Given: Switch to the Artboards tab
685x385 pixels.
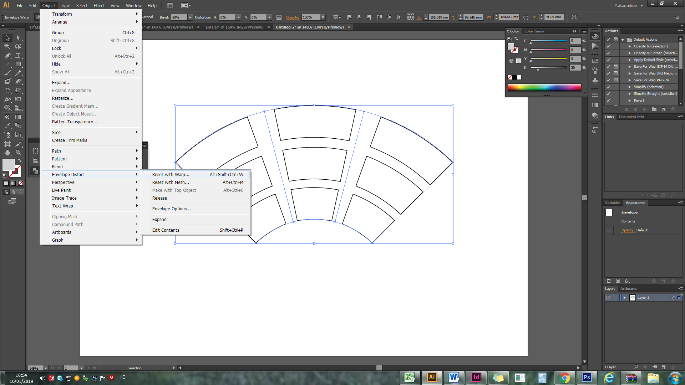Looking at the screenshot, I should tap(628, 289).
